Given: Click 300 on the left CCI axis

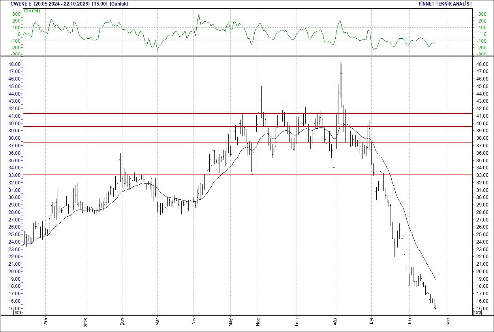Looking at the screenshot, I should tap(16, 14).
